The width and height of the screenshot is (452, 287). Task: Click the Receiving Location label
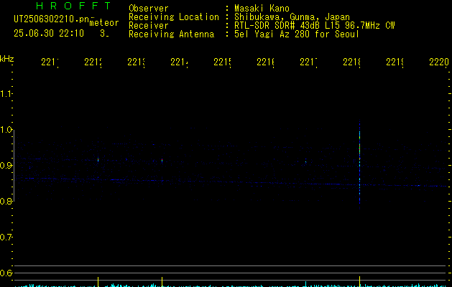[174, 17]
